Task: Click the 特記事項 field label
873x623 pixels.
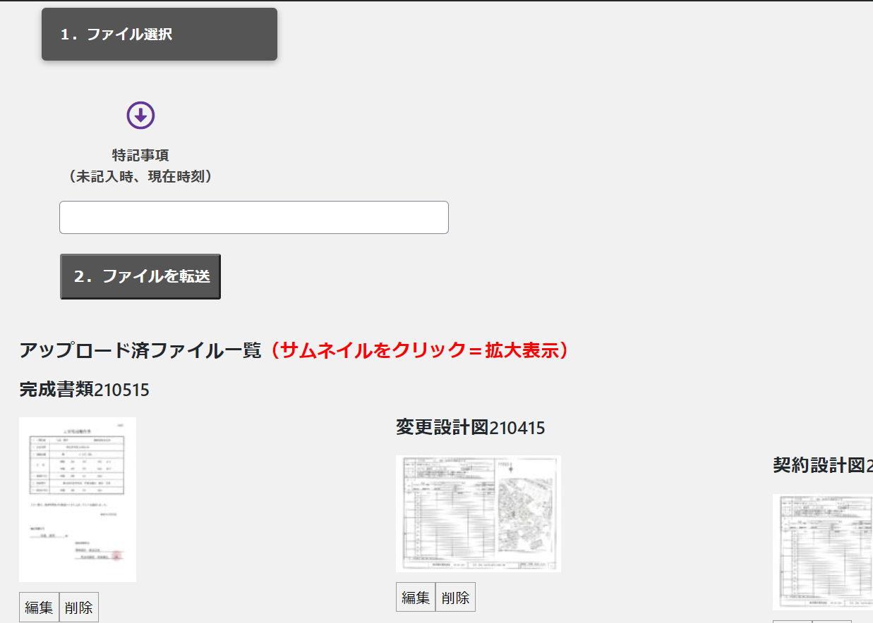Action: (140, 155)
